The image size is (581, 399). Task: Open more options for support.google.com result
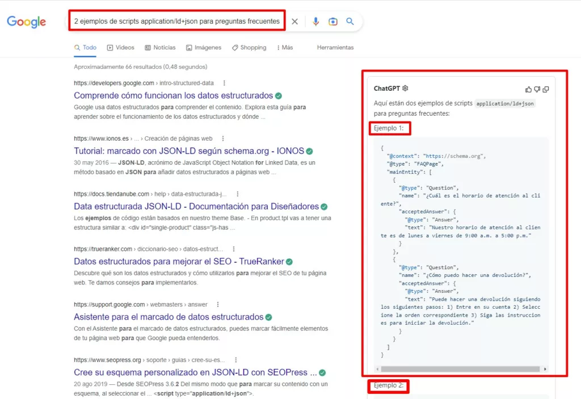[217, 304]
